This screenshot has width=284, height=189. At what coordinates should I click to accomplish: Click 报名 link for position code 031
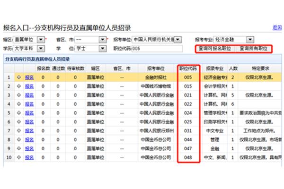click(x=29, y=130)
